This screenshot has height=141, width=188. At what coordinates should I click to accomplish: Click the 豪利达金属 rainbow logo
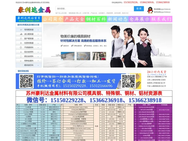click(x=34, y=10)
